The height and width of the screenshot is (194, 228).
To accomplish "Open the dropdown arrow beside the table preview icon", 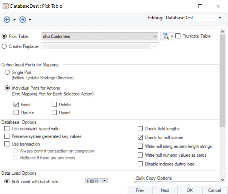I will [x=172, y=36].
